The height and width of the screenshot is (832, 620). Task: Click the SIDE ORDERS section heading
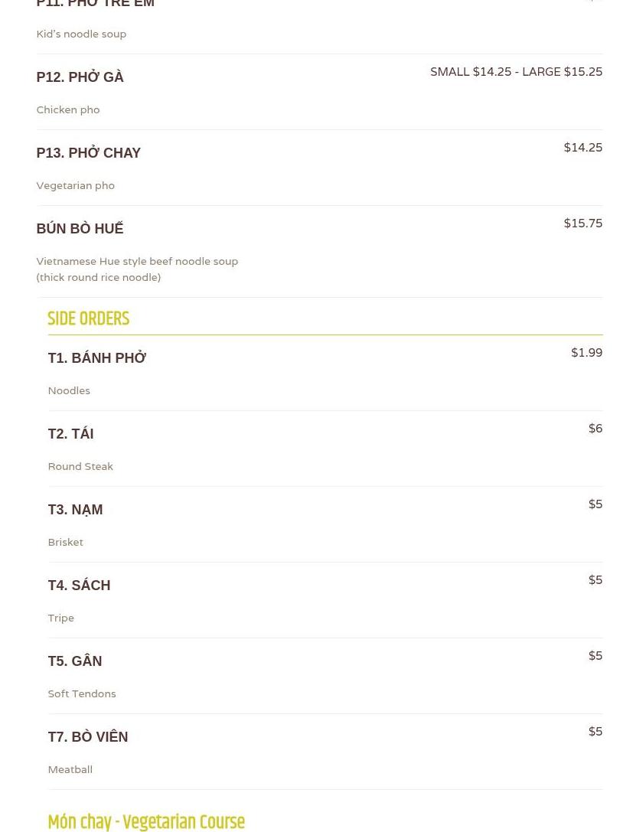(88, 318)
